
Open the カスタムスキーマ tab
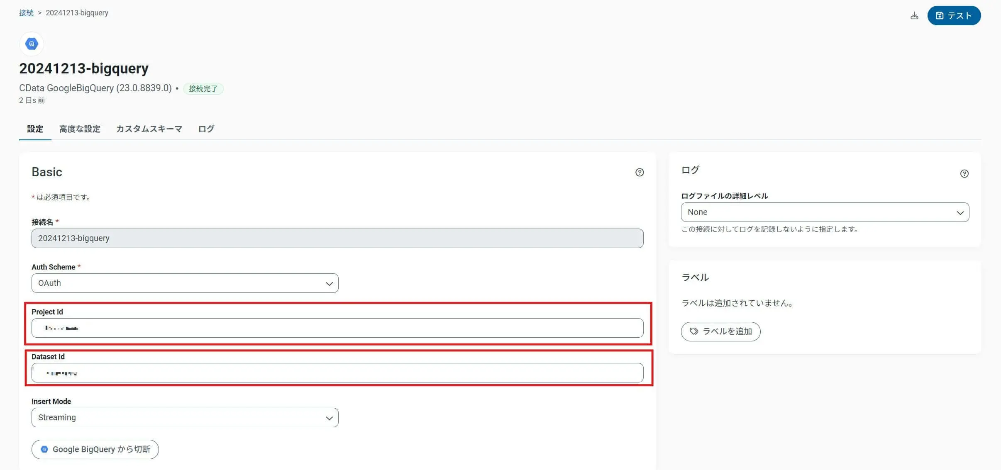pyautogui.click(x=149, y=129)
